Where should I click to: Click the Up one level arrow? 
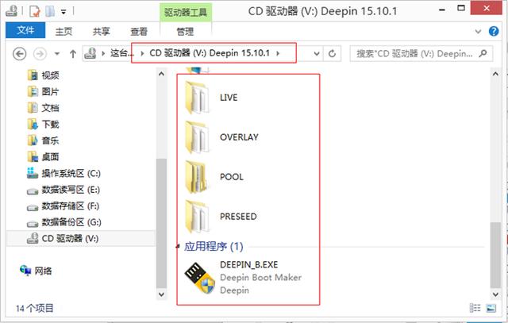(73, 54)
